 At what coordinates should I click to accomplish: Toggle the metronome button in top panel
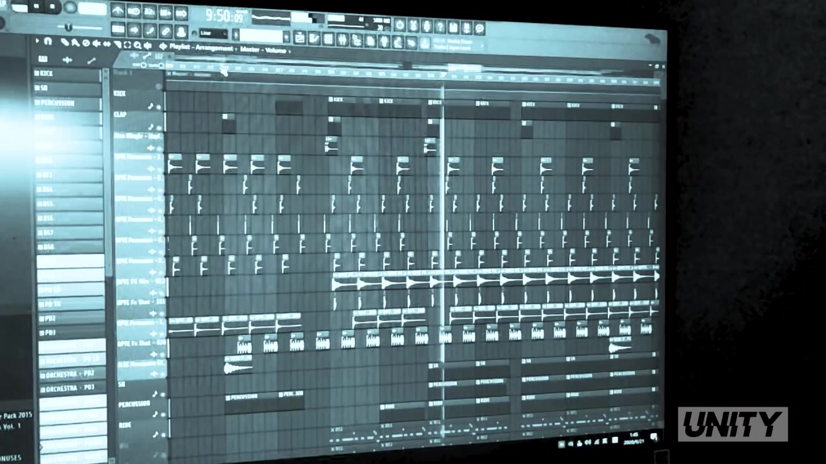coord(117,11)
